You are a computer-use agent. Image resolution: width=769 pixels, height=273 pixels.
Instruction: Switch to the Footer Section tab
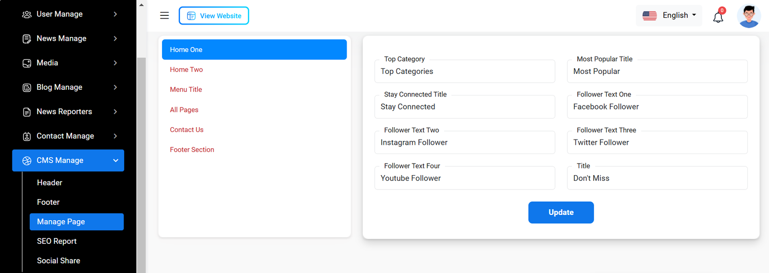point(192,150)
